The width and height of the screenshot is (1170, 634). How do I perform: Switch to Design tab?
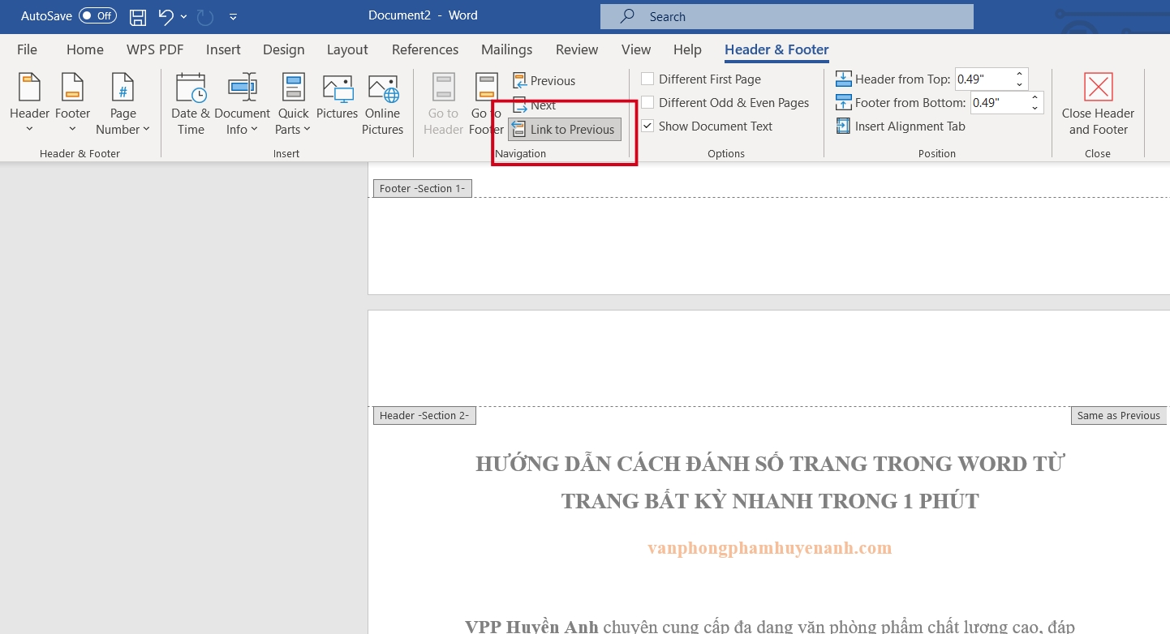pos(284,49)
